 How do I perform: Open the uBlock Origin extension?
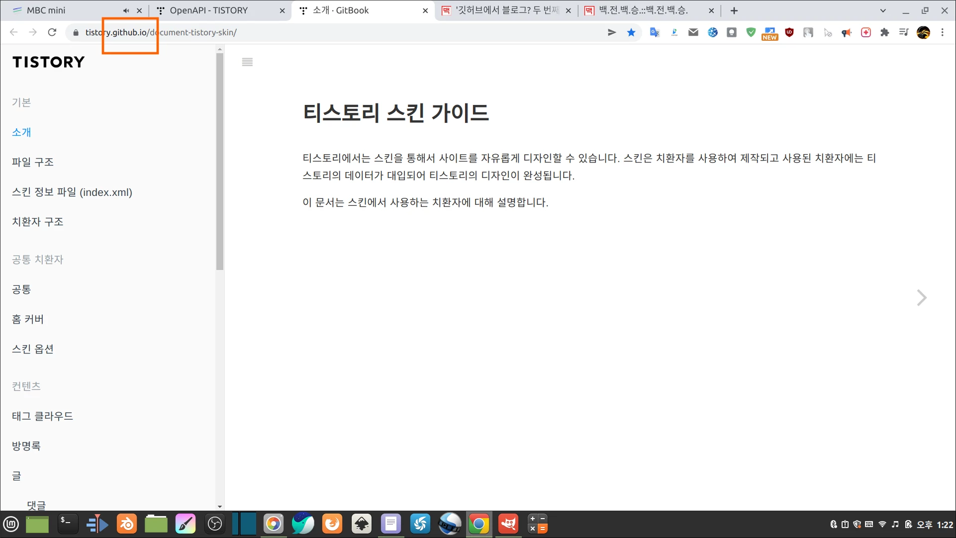789,32
